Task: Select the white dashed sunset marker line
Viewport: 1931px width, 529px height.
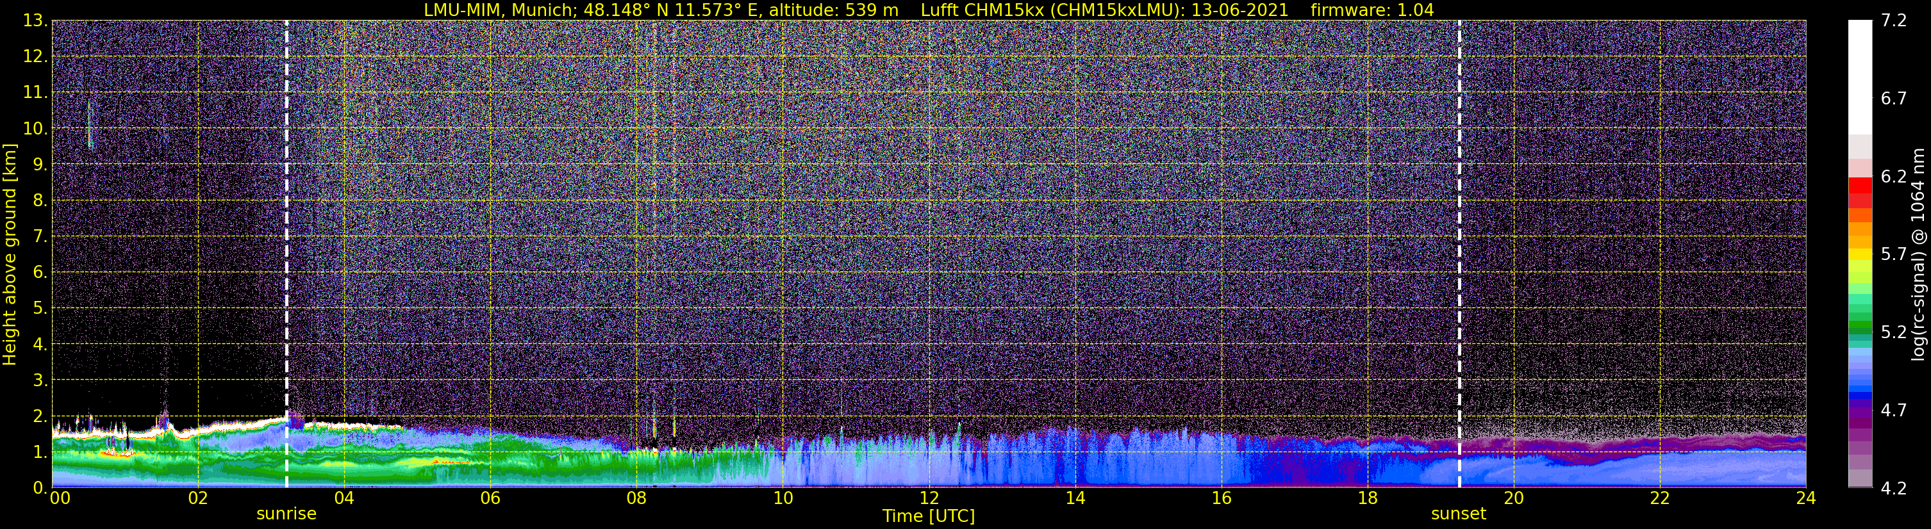Action: (x=1459, y=254)
